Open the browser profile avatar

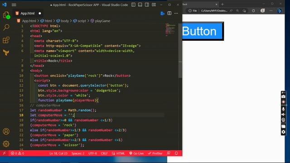pos(262,11)
